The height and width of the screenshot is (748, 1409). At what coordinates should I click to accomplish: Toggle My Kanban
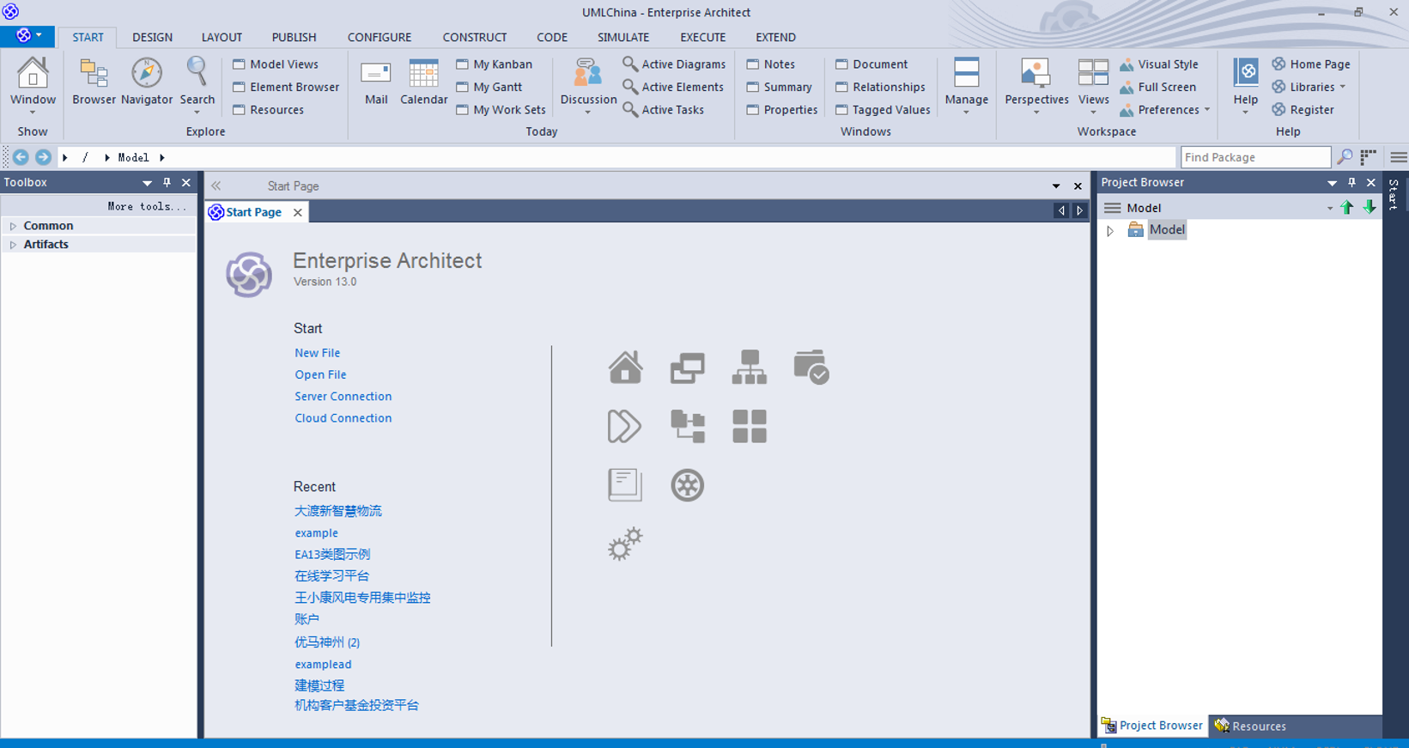click(494, 64)
